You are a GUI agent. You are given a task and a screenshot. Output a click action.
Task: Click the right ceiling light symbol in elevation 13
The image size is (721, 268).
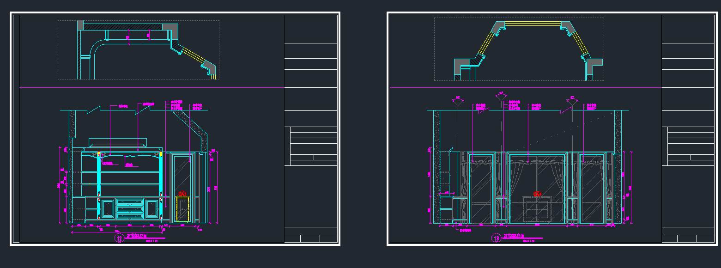point(571,101)
